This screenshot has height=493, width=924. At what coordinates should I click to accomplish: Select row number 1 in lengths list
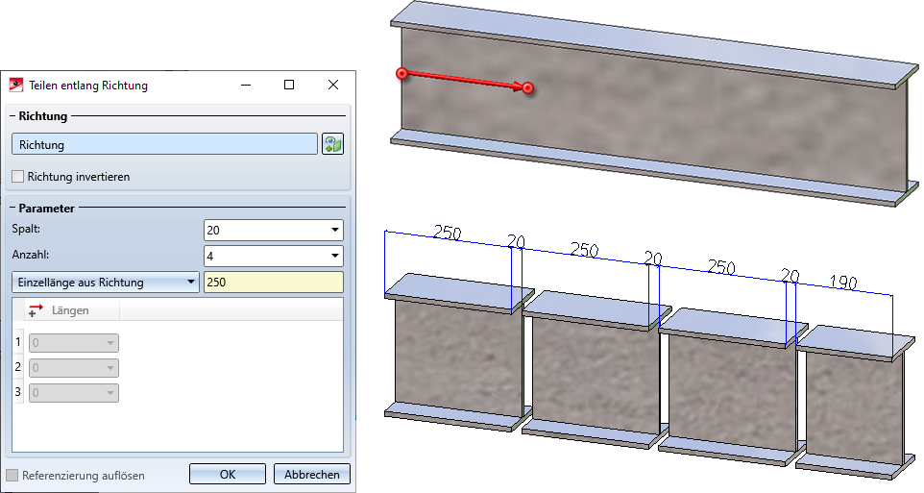coord(17,342)
